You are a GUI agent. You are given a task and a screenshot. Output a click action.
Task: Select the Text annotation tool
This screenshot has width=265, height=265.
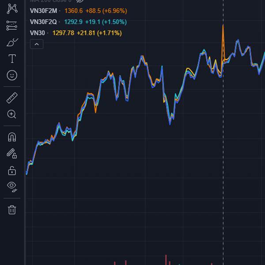point(12,59)
